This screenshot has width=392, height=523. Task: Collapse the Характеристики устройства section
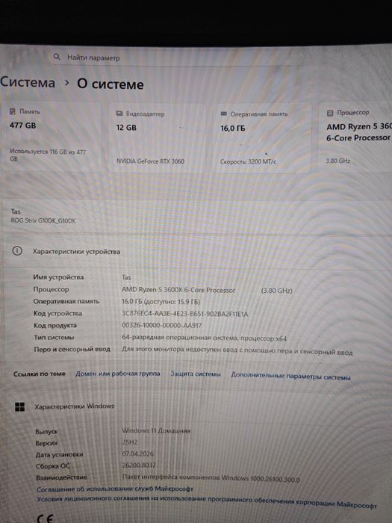pyautogui.click(x=197, y=252)
